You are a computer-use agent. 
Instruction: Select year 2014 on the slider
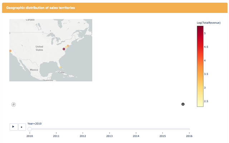(136, 136)
